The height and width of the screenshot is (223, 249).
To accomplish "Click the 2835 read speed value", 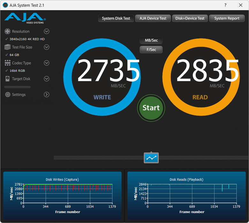I will coord(207,71).
